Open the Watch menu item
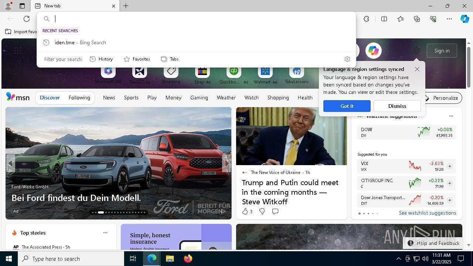Image resolution: width=473 pixels, height=266 pixels. pos(251,98)
